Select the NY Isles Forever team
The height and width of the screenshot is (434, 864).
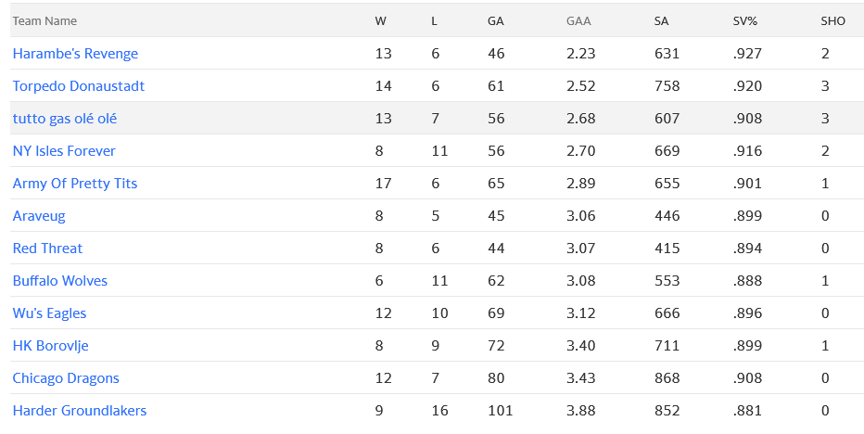coord(64,151)
